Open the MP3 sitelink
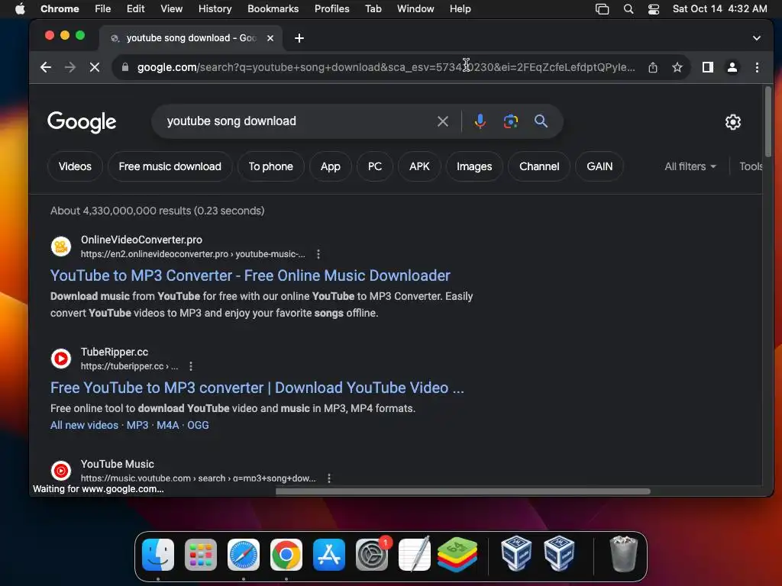Screen dimensions: 782x586 [x=137, y=425]
